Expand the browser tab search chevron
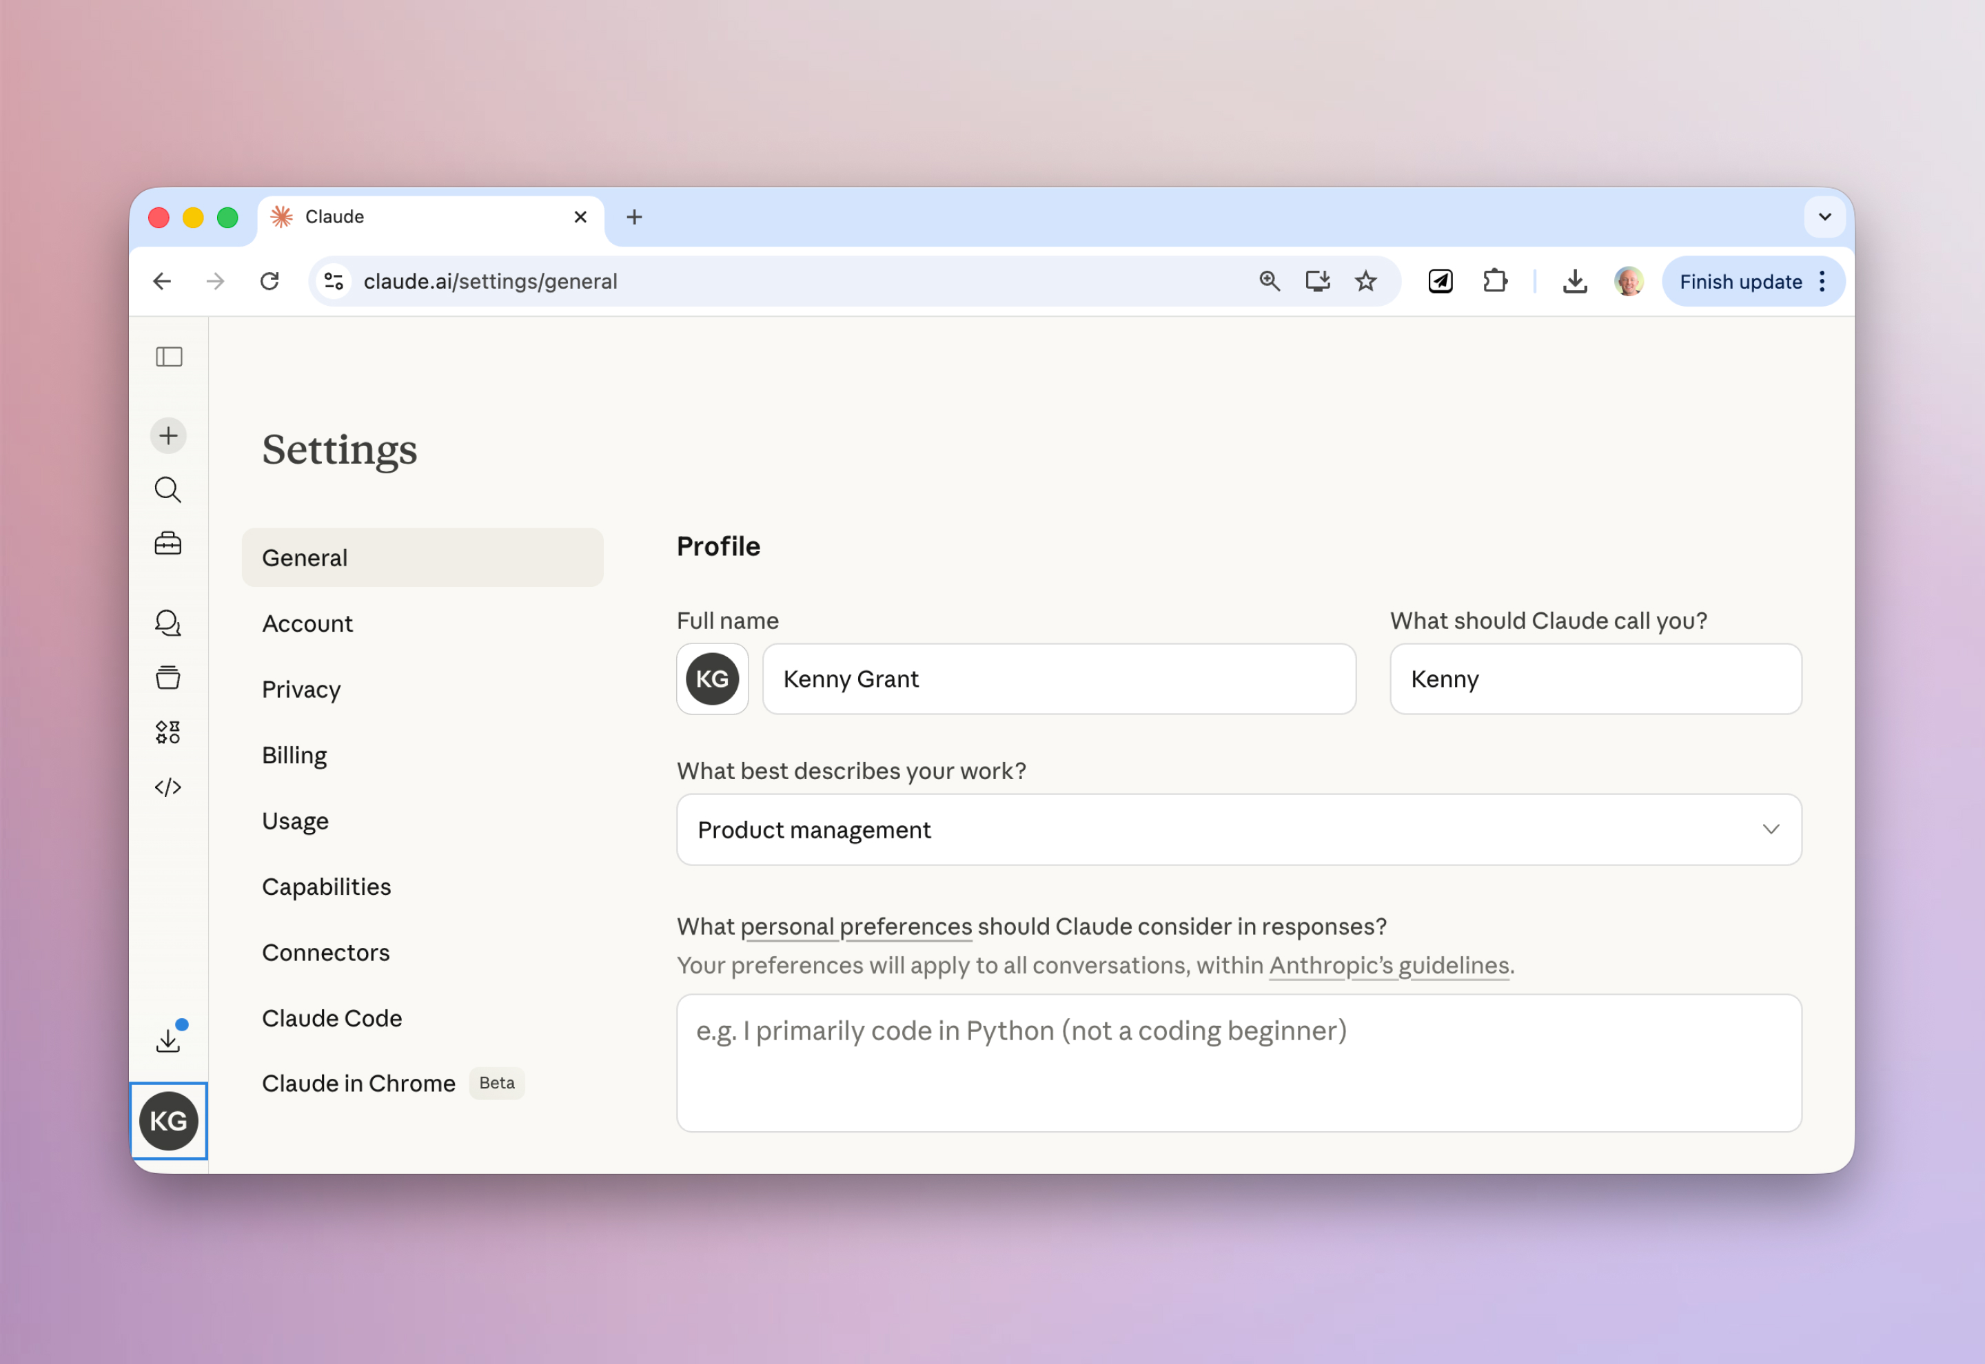1985x1364 pixels. [1824, 216]
